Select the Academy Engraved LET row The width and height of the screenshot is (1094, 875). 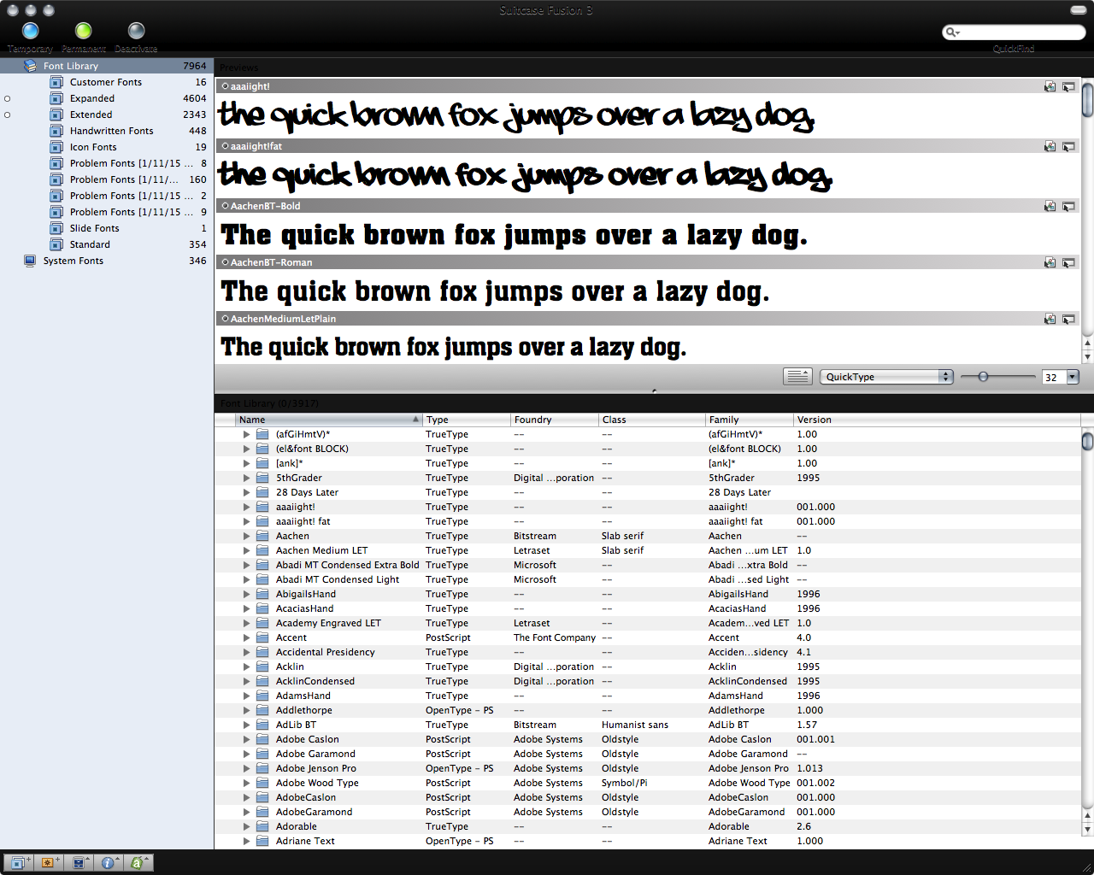647,623
